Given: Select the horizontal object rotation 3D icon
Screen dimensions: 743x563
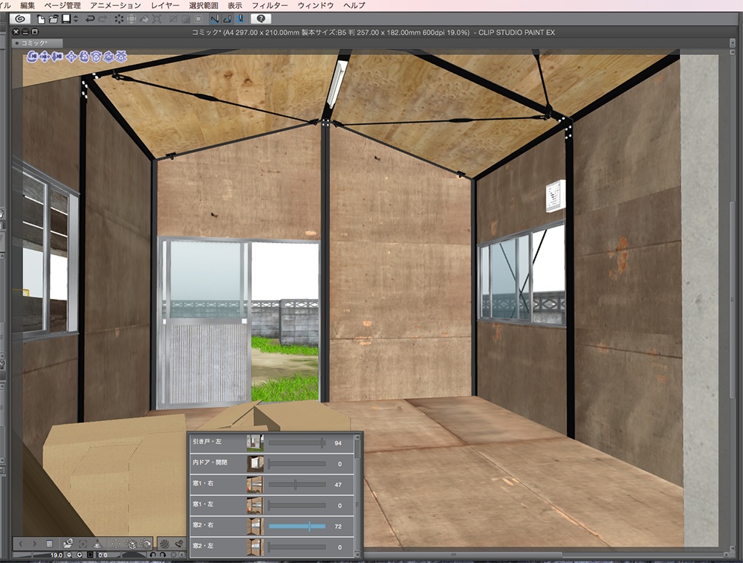Looking at the screenshot, I should [96, 57].
